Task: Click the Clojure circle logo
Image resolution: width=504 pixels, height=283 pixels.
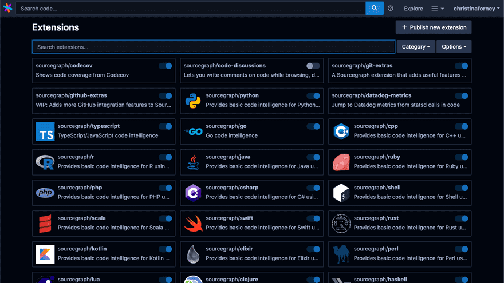Action: [193, 280]
